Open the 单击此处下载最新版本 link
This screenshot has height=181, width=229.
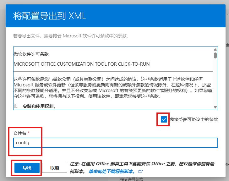pos(112,172)
